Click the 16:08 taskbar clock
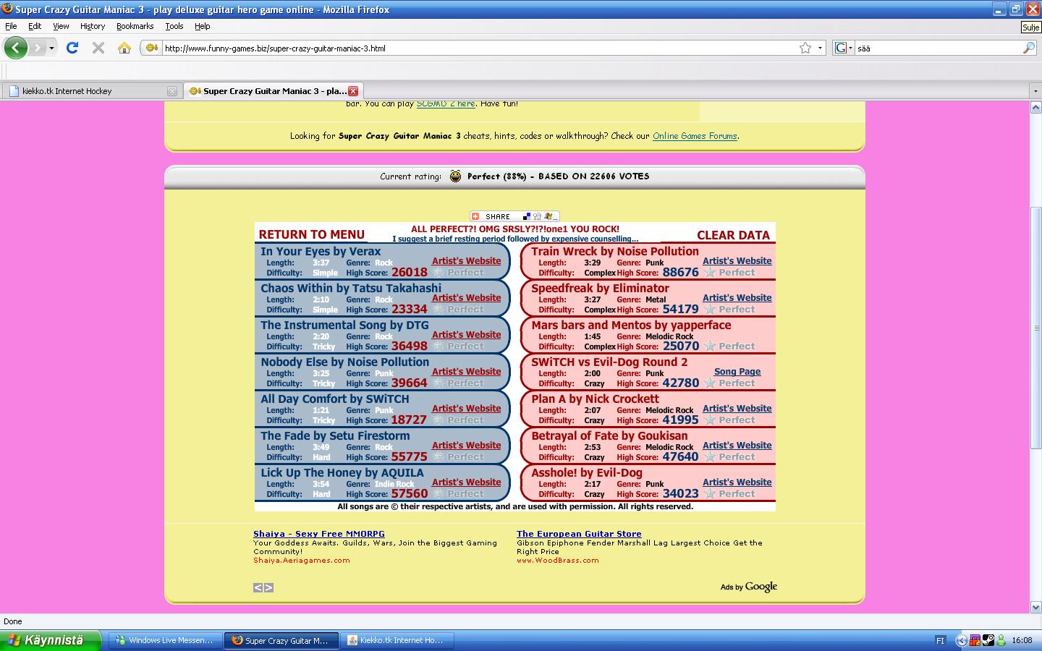This screenshot has height=651, width=1042. pos(1022,640)
